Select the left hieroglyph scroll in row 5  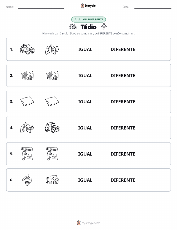tap(27, 154)
